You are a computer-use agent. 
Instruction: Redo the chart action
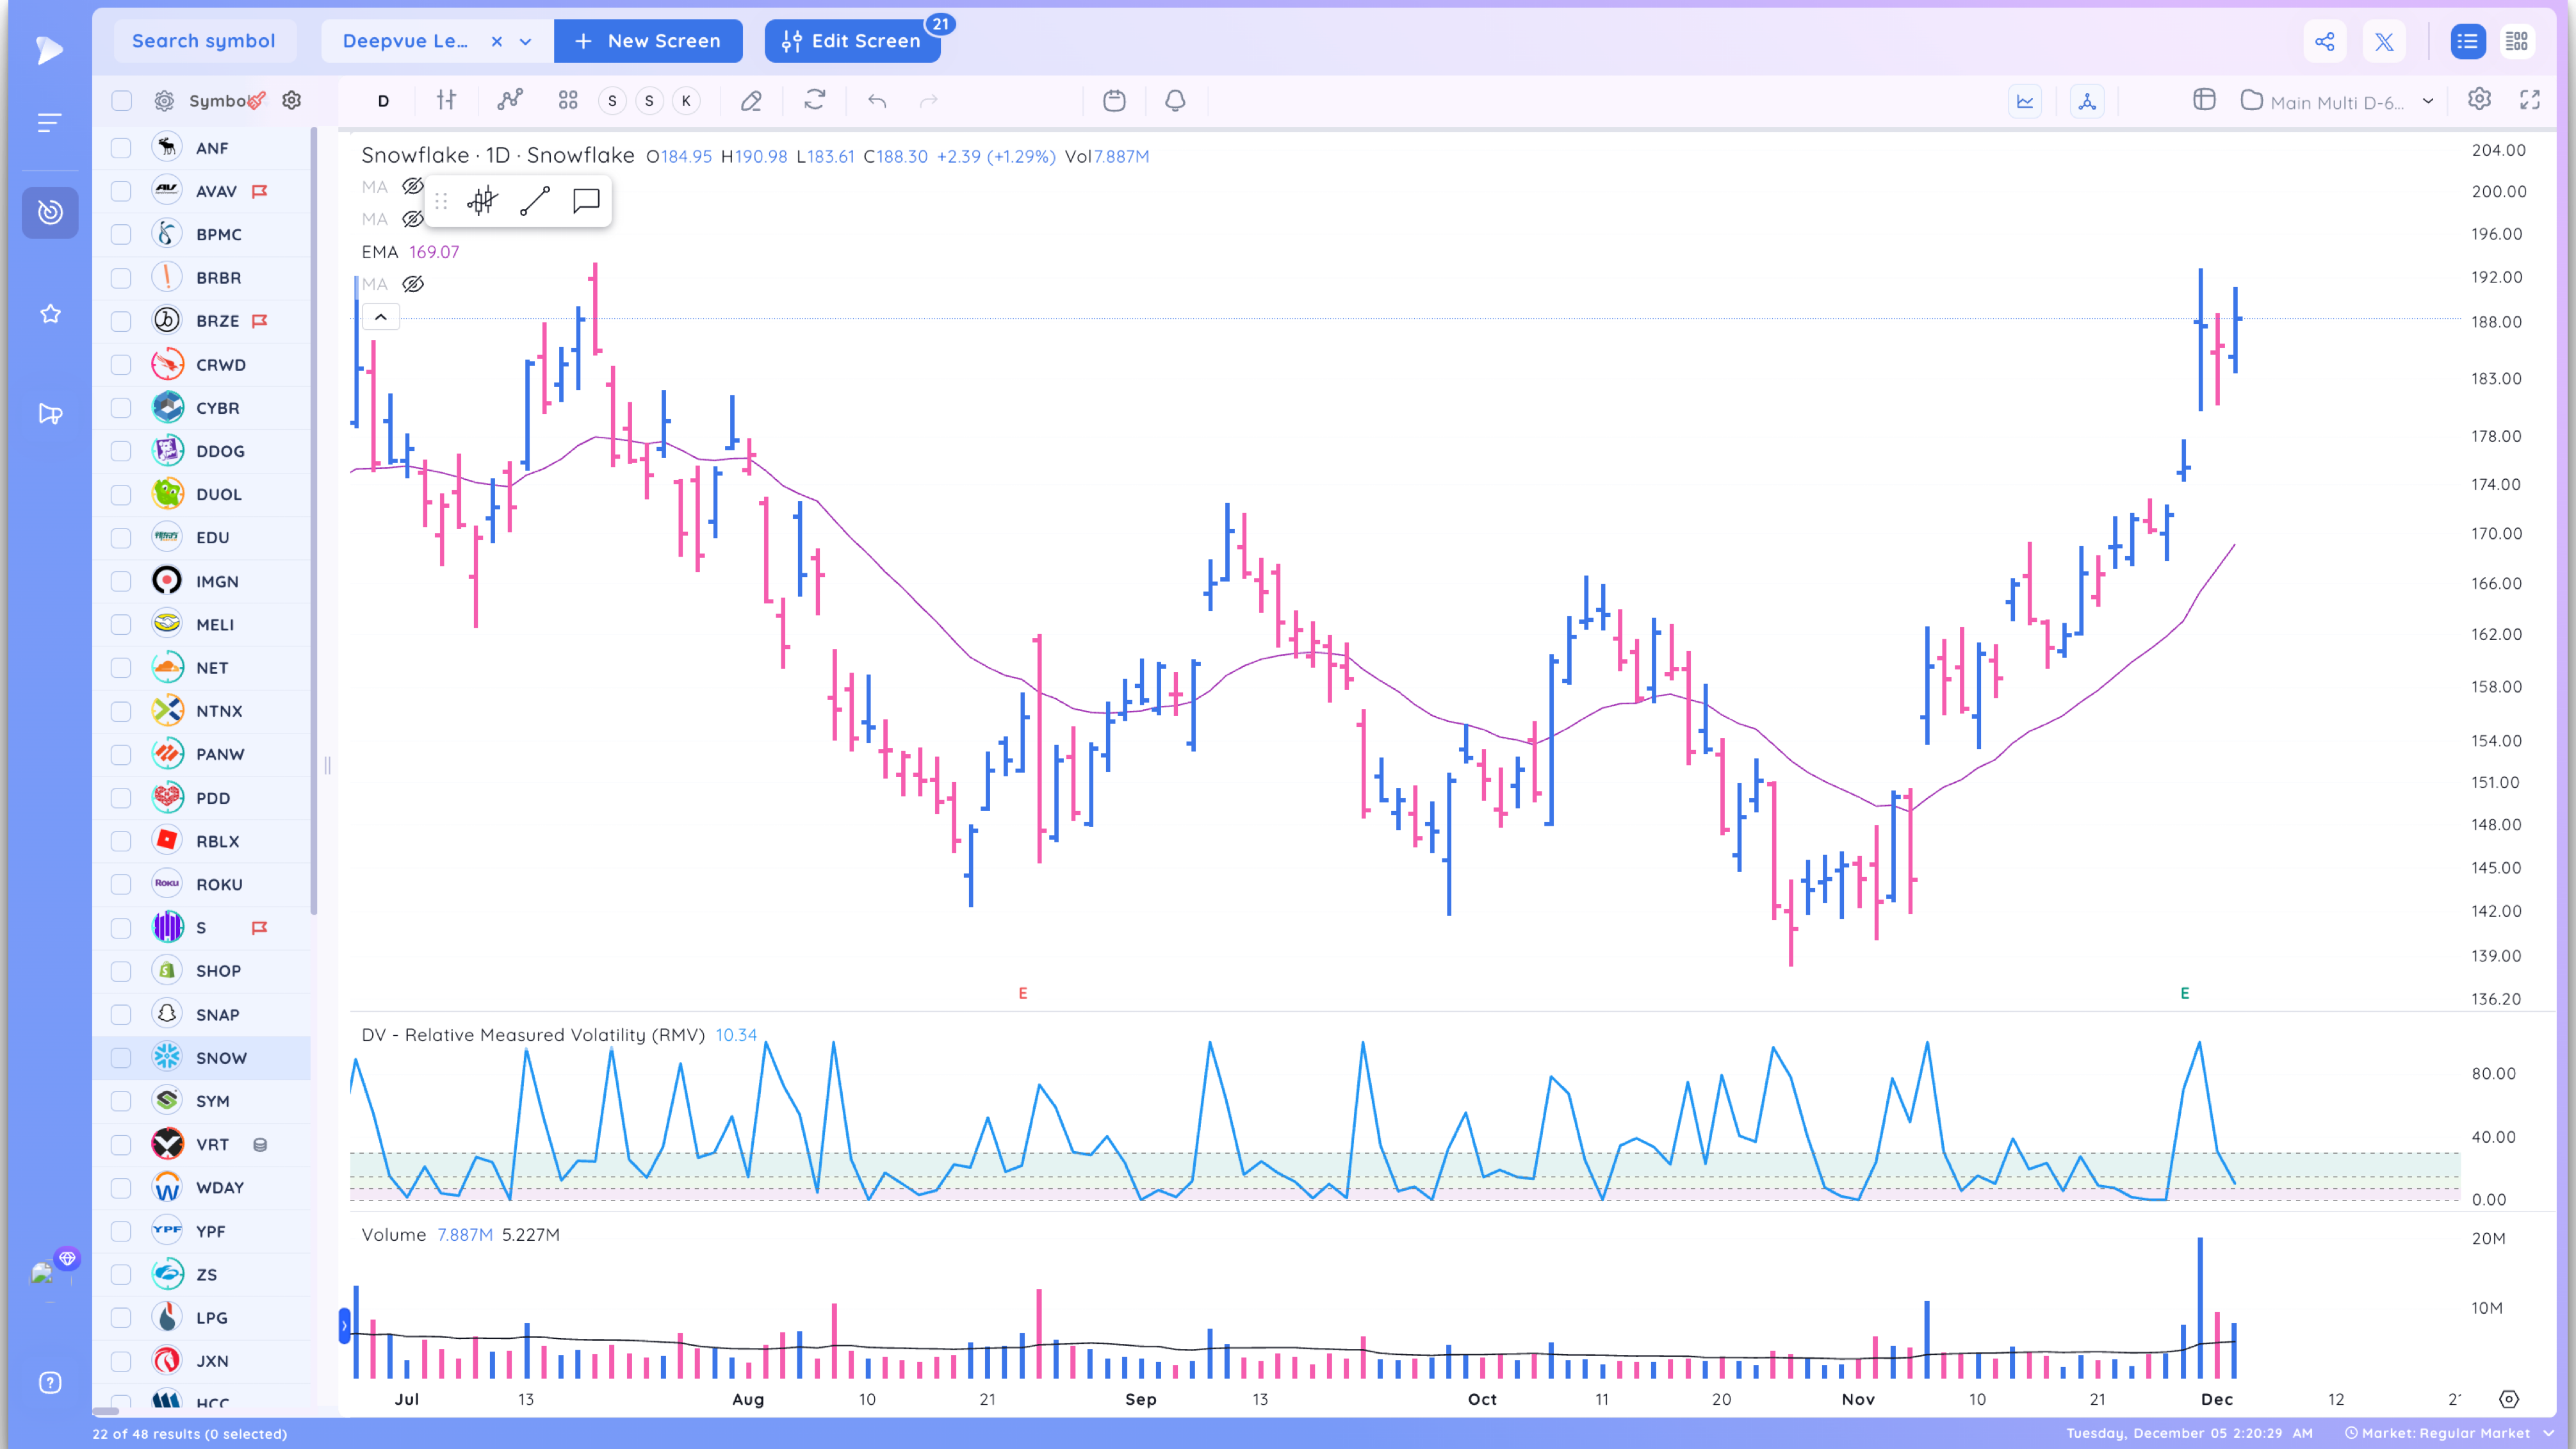pos(929,100)
